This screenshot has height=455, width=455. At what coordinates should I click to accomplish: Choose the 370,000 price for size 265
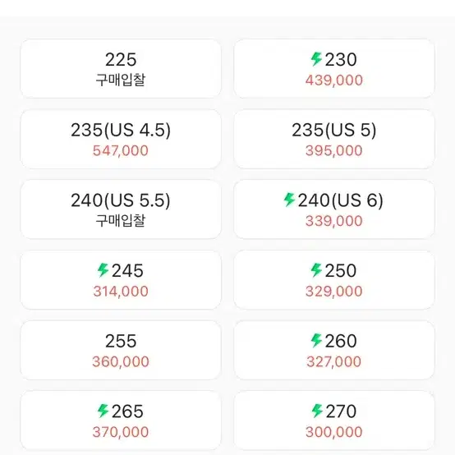pyautogui.click(x=121, y=432)
